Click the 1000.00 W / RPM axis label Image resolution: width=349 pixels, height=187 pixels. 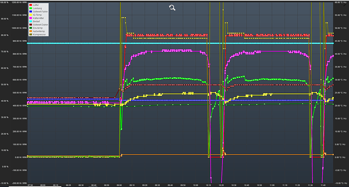[x=19, y=28]
